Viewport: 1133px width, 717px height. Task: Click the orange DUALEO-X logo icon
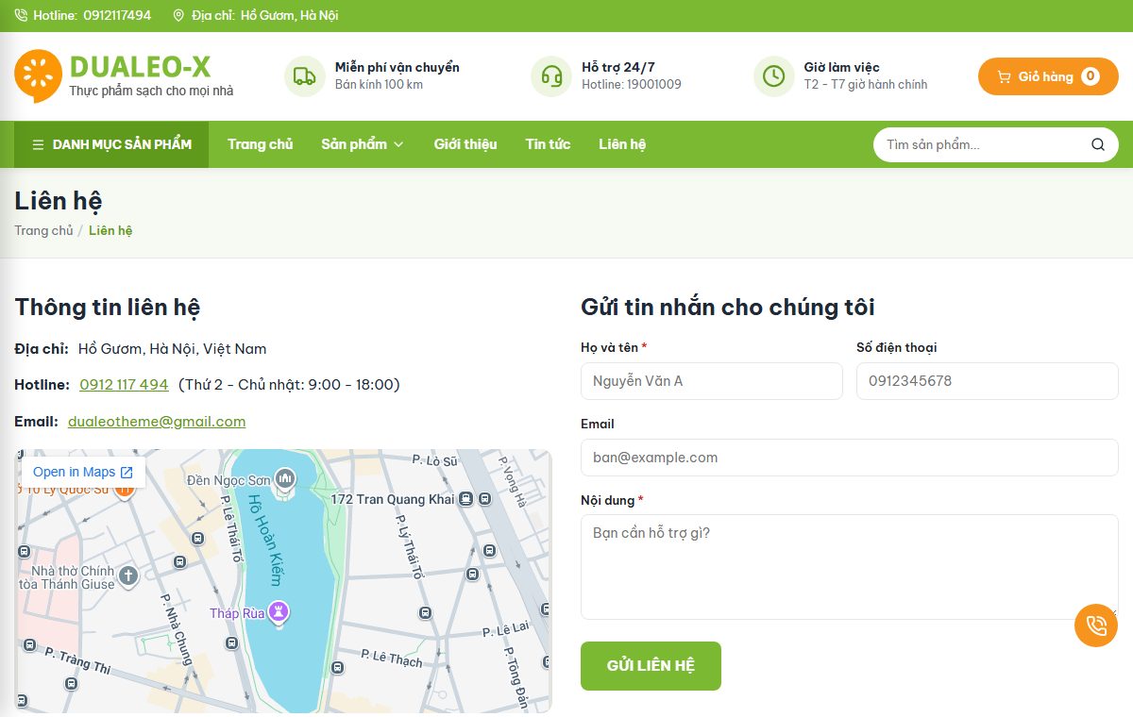[x=38, y=75]
